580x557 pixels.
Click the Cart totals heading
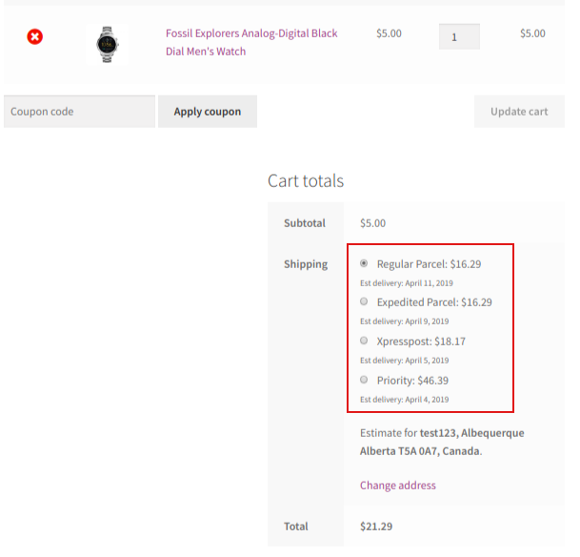point(306,181)
